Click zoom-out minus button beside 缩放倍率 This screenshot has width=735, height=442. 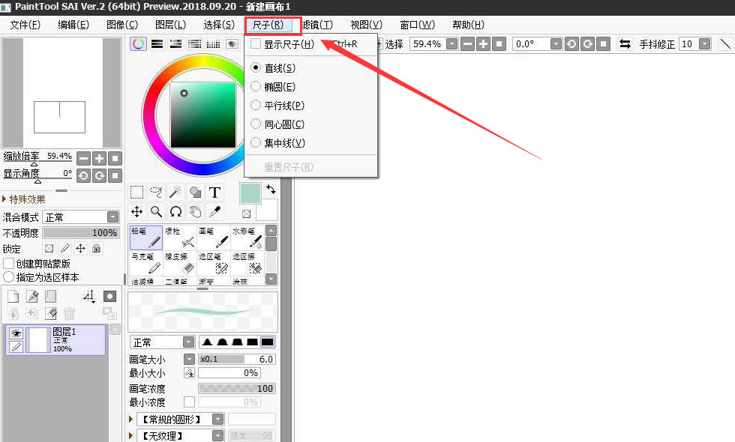[83, 158]
